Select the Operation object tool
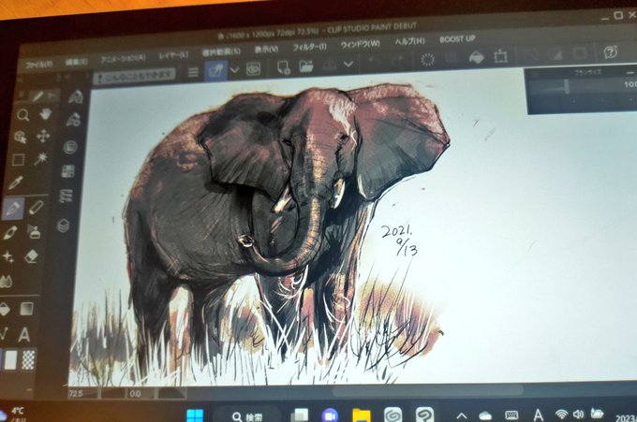Viewport: 637px width, 422px height. [x=21, y=138]
